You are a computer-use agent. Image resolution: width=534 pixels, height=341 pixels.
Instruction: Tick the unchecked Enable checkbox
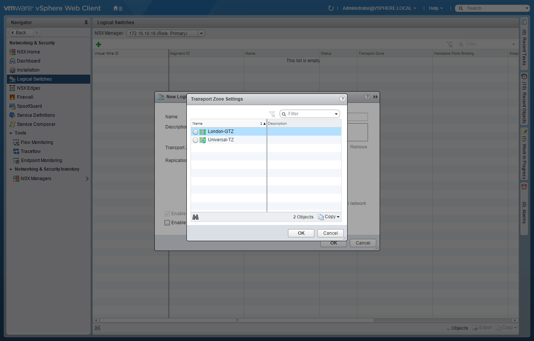[x=167, y=223]
